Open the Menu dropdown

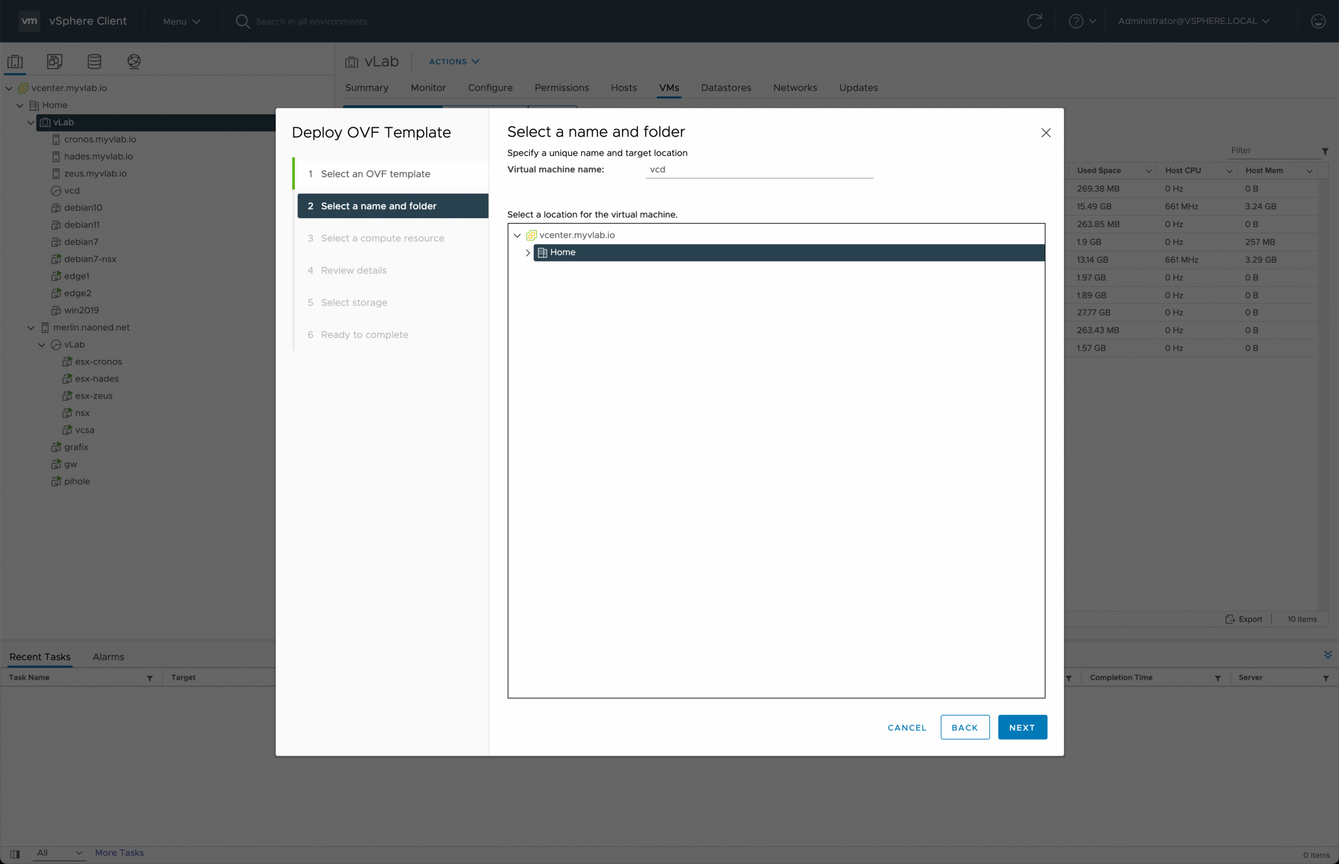[181, 21]
